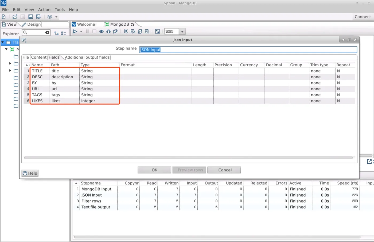Switch to the View tab
This screenshot has width=374, height=242.
tap(9, 24)
